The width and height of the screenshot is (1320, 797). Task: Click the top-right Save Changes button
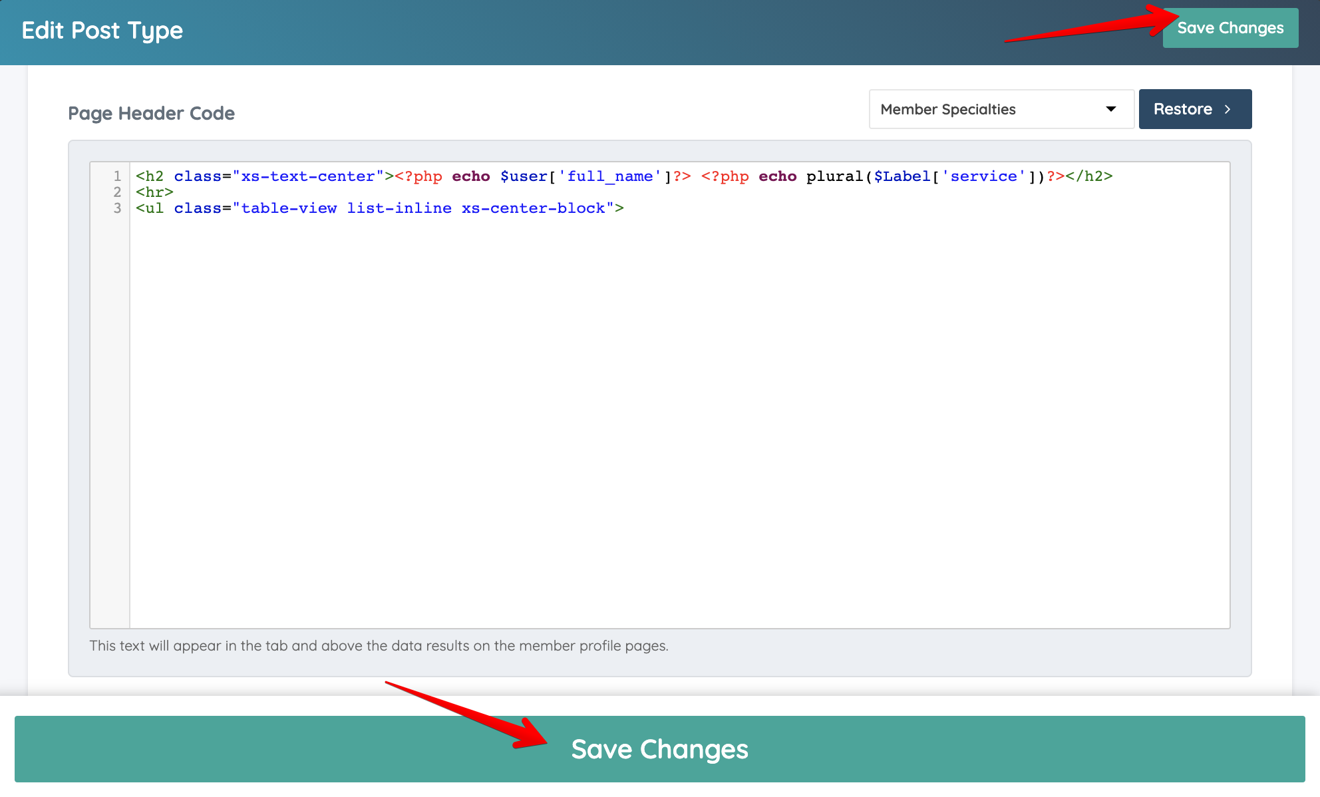coord(1230,28)
